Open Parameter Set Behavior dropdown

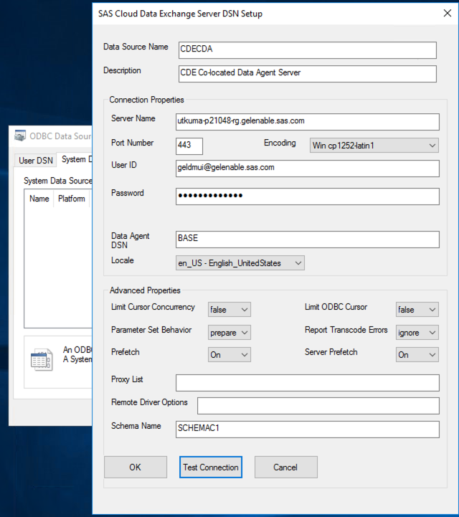pyautogui.click(x=229, y=333)
